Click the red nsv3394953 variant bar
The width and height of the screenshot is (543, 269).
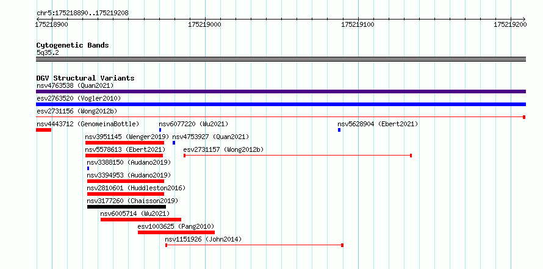[126, 181]
